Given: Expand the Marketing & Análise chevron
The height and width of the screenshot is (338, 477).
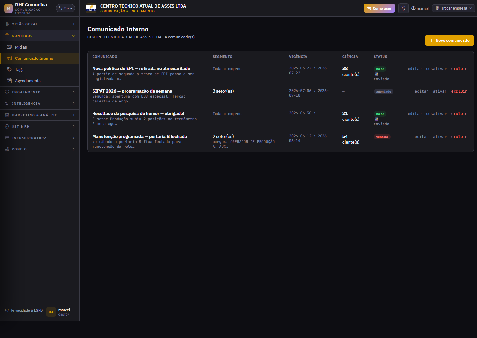Looking at the screenshot, I should coord(74,115).
